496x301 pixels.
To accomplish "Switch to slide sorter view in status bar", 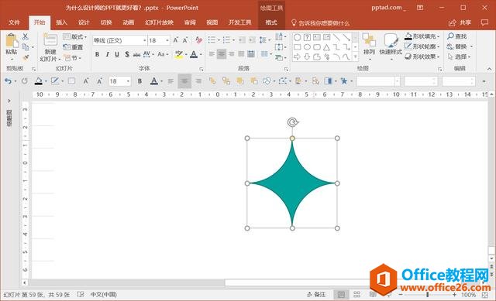I will point(356,294).
